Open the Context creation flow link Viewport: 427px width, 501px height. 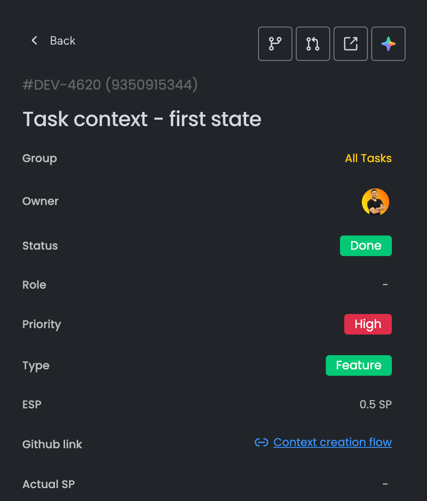[332, 442]
